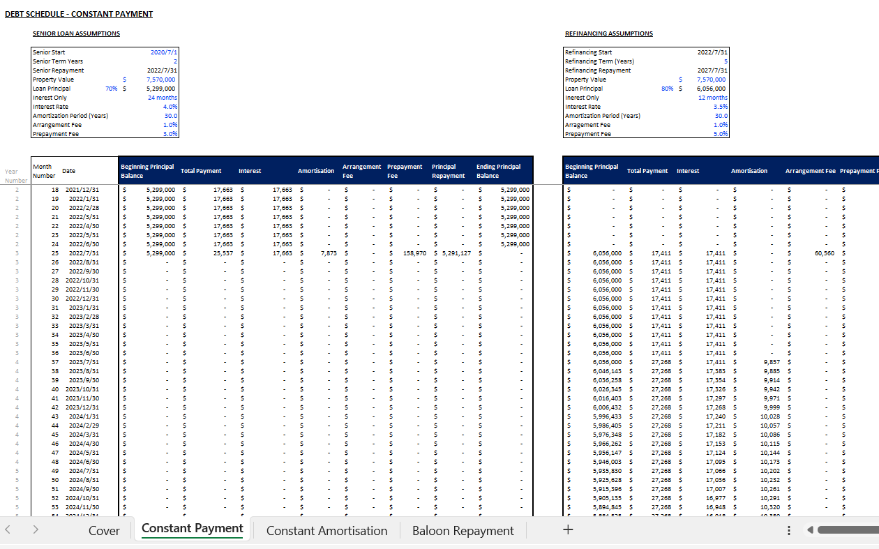Select Senior Repayment date 2022/7/31

pyautogui.click(x=162, y=70)
